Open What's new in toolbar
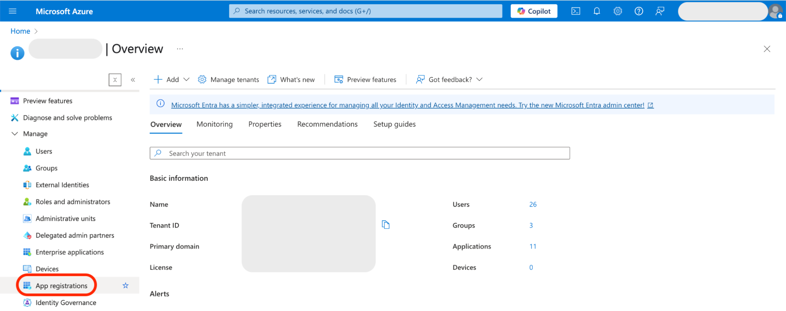 291,79
